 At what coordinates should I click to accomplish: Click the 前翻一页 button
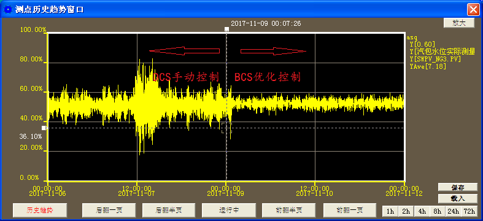[x=350, y=211]
